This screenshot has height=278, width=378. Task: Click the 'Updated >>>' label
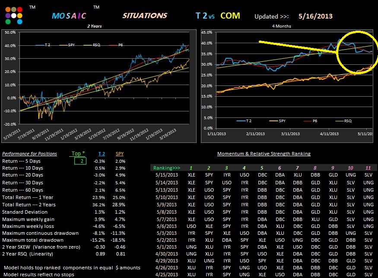(271, 16)
